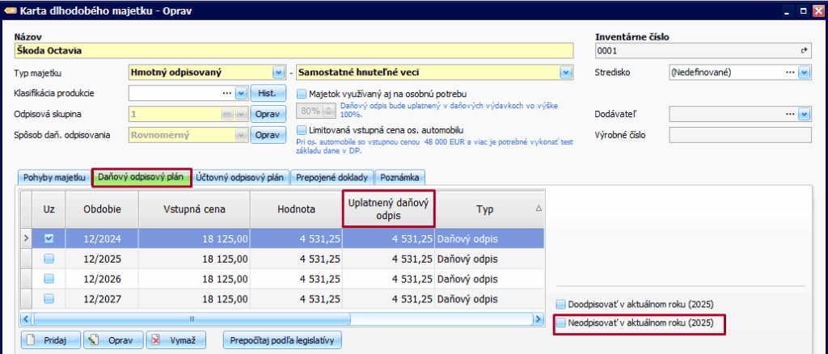The image size is (828, 354).
Task: Check Neodpisovať v aktuálnom roku (2025)
Action: pos(561,323)
